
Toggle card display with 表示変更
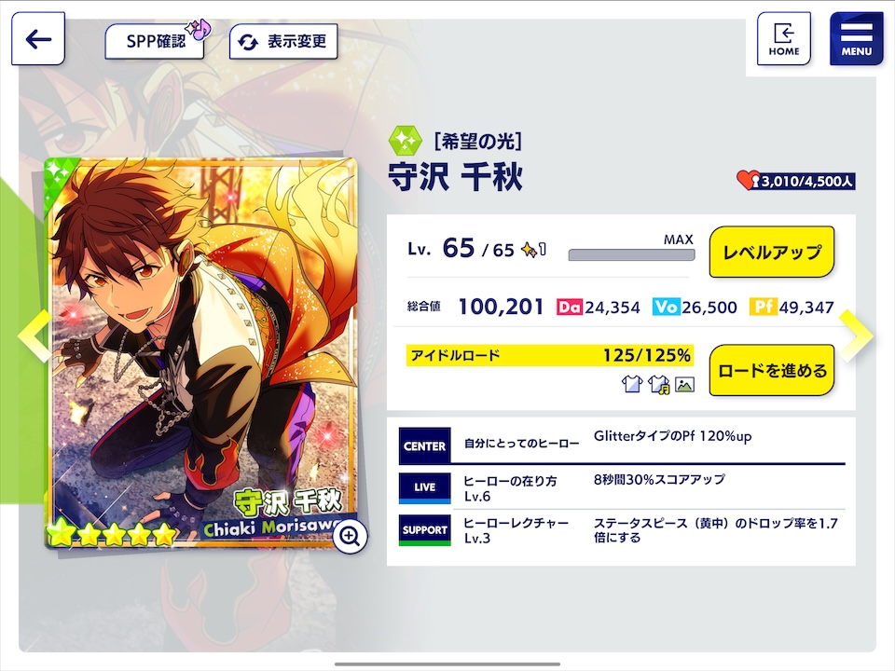[283, 42]
